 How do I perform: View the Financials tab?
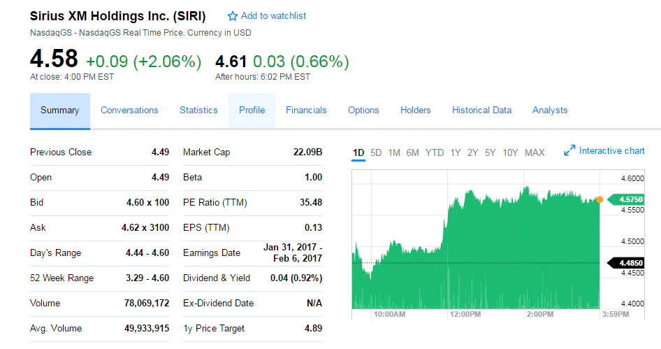click(x=306, y=110)
